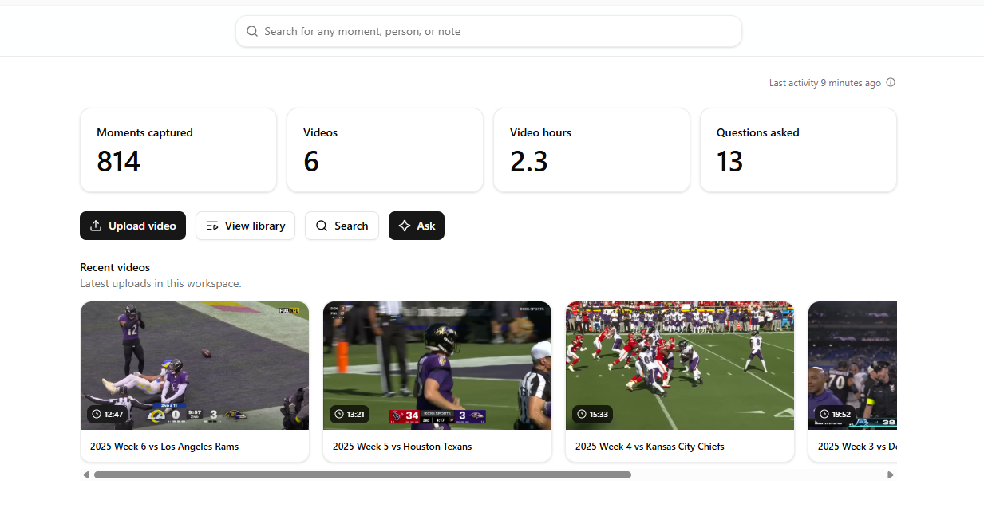Click the sparkle icon on Ask button
The height and width of the screenshot is (508, 984).
(405, 226)
